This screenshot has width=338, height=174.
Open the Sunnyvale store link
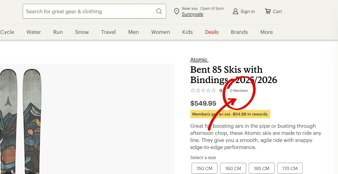coord(192,14)
